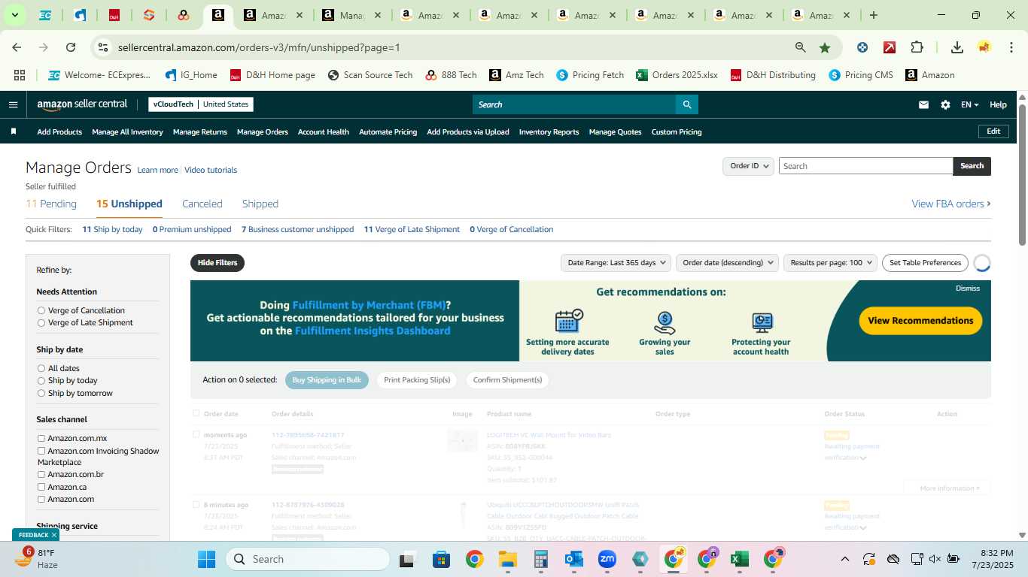Open the bookmarks apps grid icon

pos(20,75)
